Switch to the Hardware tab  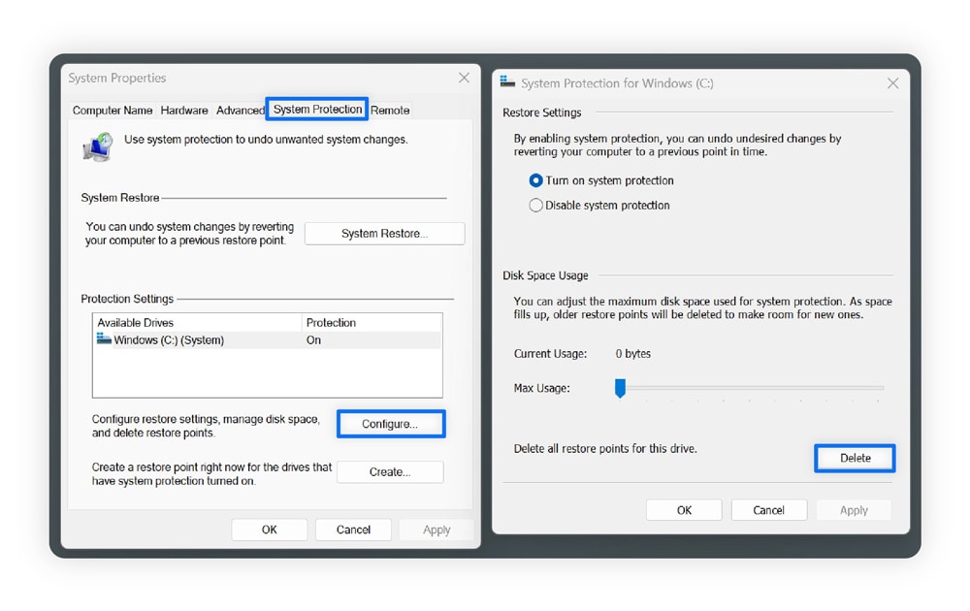[184, 110]
